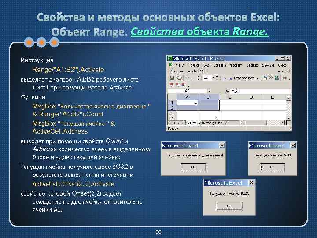This screenshot has width=317, height=238.
Task: Click cell A1 containing 4
Action: point(187,103)
